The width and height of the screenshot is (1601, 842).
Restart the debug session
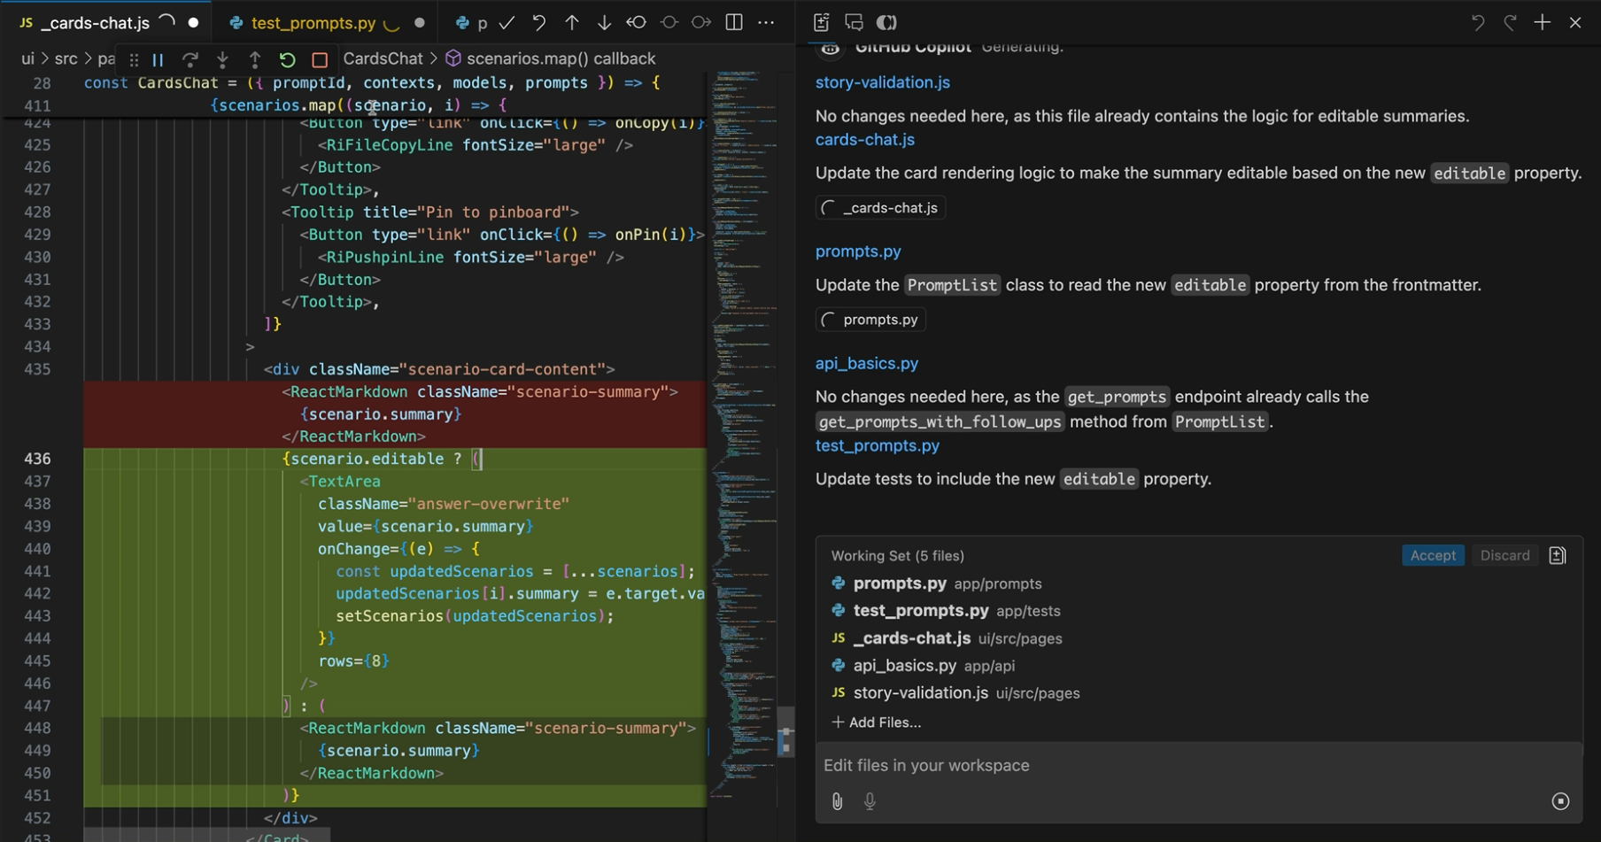point(286,58)
